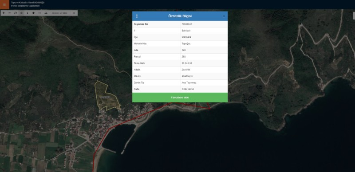Click the print map icon

pyautogui.click(x=46, y=13)
